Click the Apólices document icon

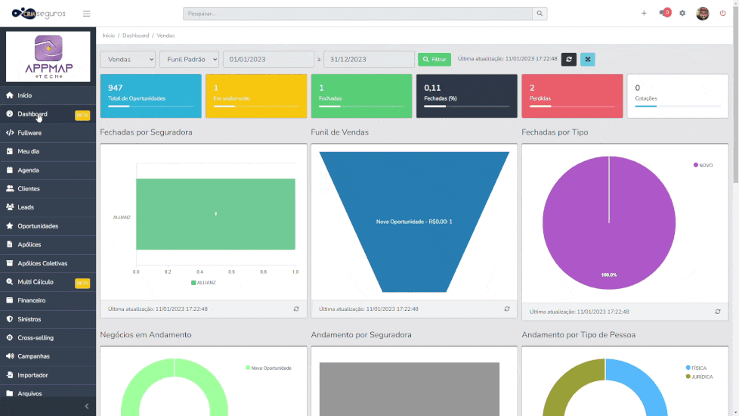point(10,244)
